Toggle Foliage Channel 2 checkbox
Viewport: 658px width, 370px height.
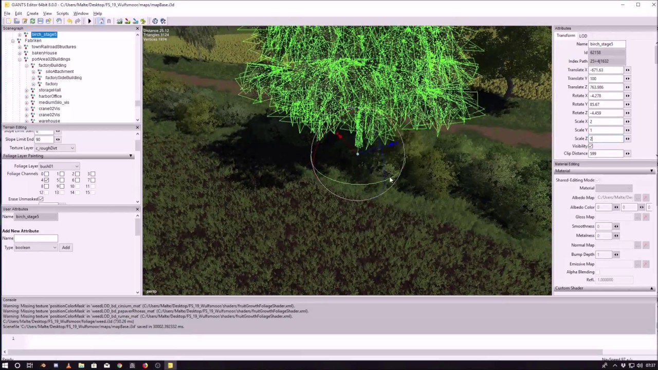77,174
